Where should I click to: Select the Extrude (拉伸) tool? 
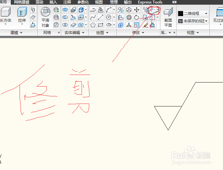pyautogui.click(x=22, y=15)
